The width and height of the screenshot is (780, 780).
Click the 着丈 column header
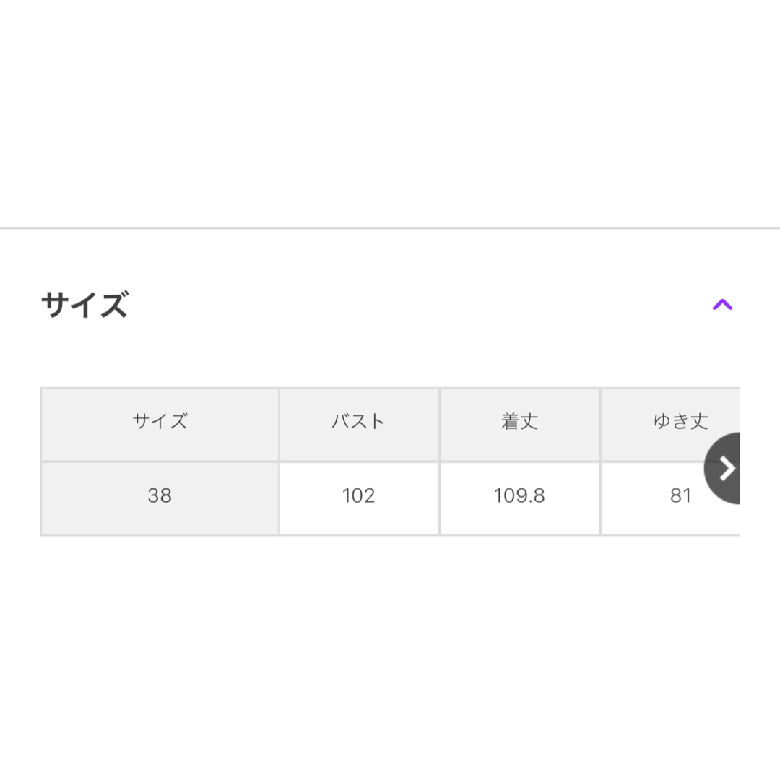(519, 425)
